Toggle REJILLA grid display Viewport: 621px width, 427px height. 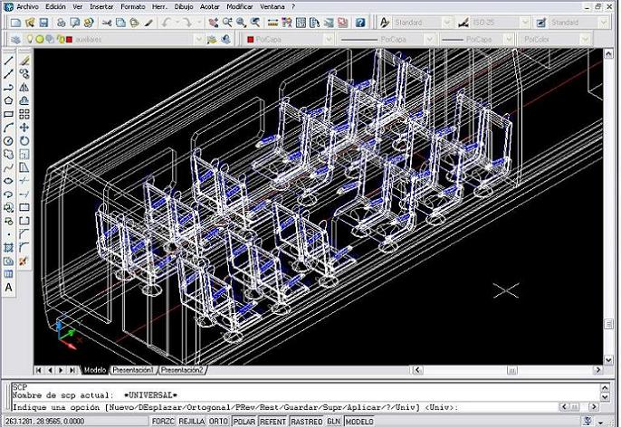click(191, 422)
